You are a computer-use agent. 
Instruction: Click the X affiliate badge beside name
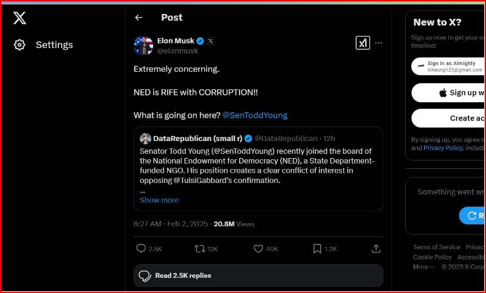click(210, 41)
